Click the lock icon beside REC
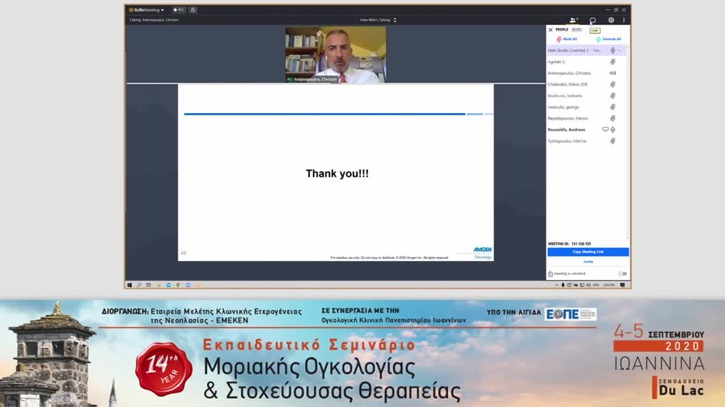Viewport: 725px width, 407px height. tap(193, 10)
